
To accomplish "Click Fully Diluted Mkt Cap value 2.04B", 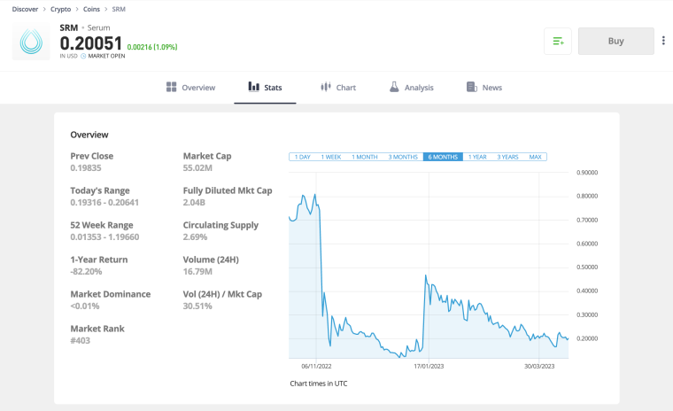I will [x=194, y=202].
